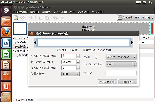Adjust the 新しいサイズ spinner arrows
155x102 pixels.
coord(78,62)
